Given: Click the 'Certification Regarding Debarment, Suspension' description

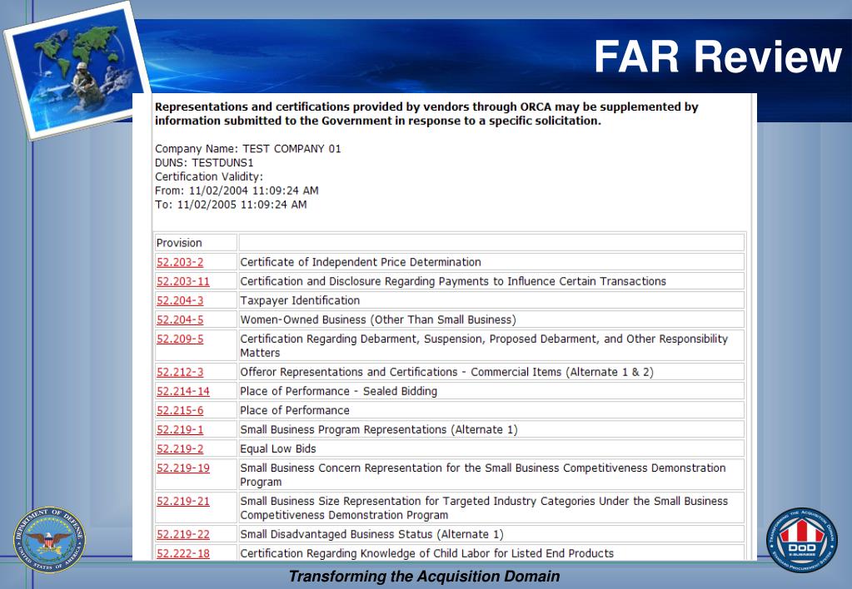Looking at the screenshot, I should pos(484,346).
